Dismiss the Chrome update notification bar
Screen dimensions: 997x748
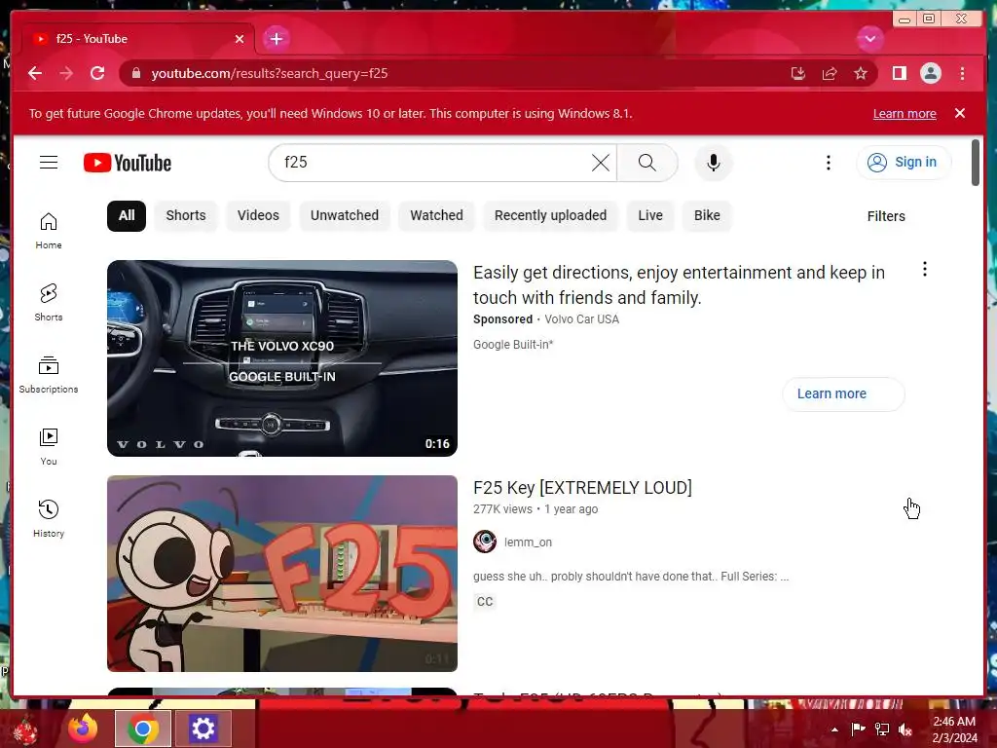959,113
